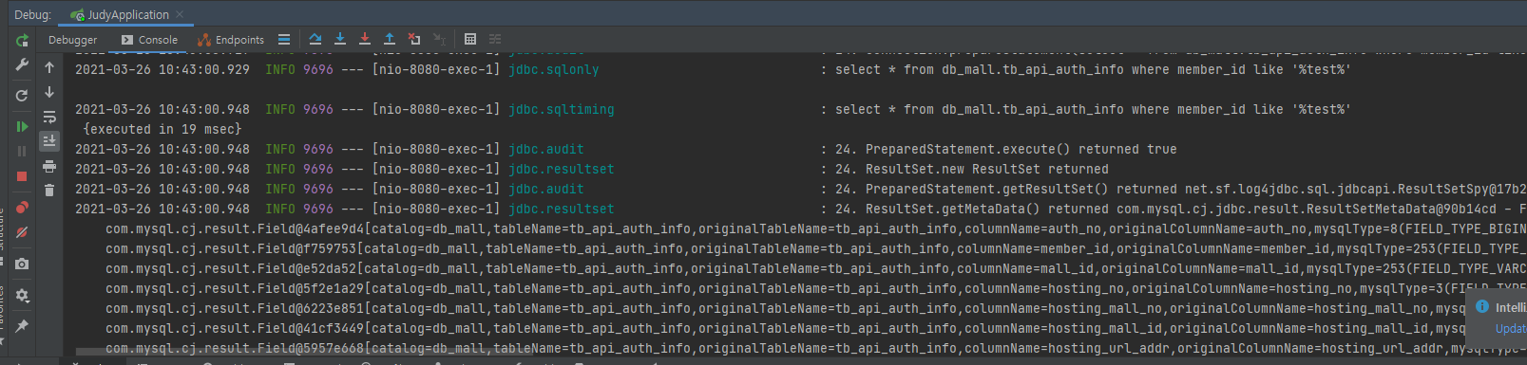Jump up the stack trace arrow

49,67
